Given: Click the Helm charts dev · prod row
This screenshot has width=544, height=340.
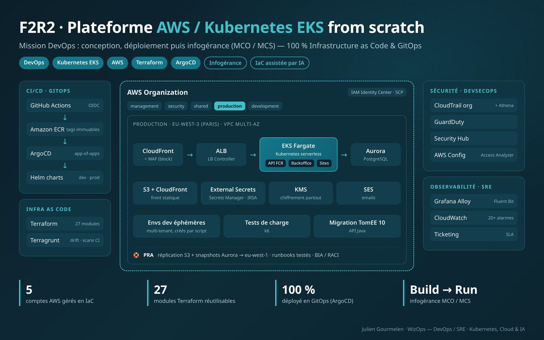Looking at the screenshot, I should coord(65,177).
